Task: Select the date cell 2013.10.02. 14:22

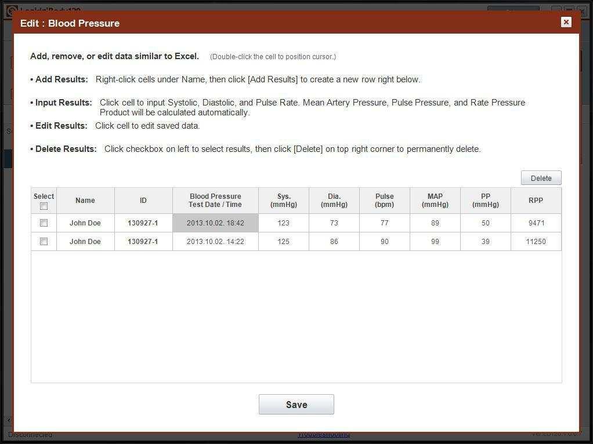Action: 215,242
